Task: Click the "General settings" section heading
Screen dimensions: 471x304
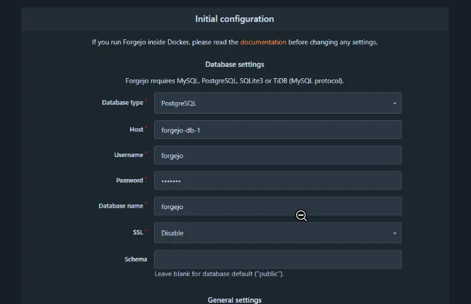Action: tap(234, 300)
